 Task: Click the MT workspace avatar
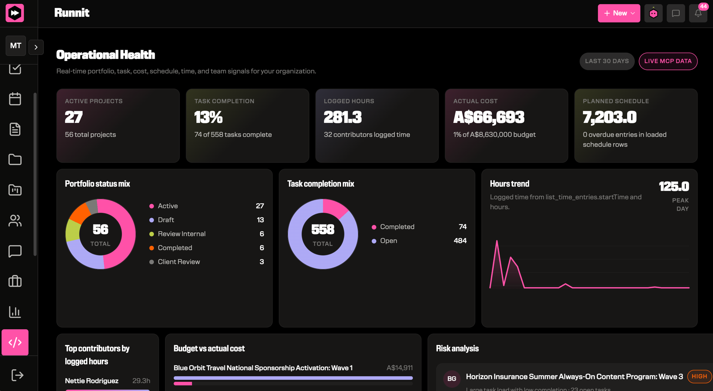16,46
